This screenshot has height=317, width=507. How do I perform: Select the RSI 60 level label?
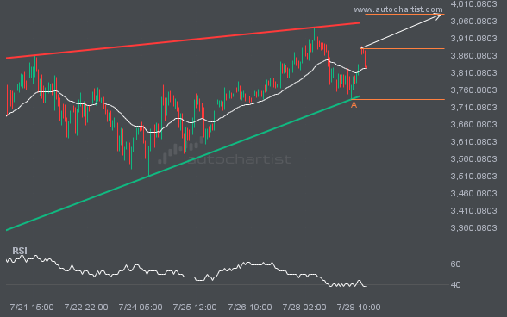pyautogui.click(x=455, y=264)
